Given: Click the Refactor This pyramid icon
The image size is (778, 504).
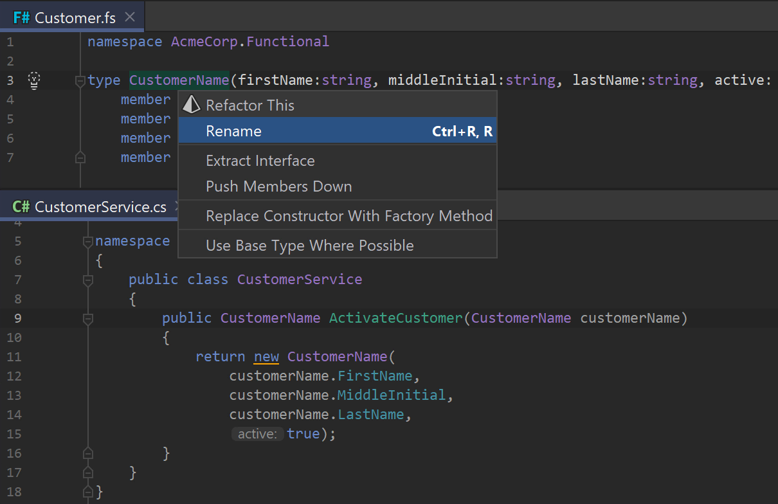Looking at the screenshot, I should tap(192, 105).
